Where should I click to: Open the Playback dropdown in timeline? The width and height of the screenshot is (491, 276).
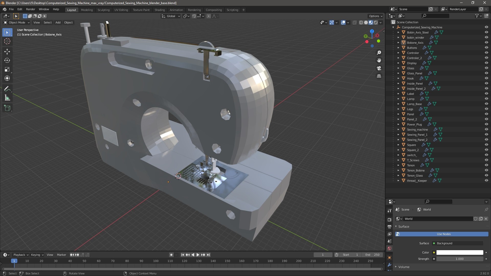[x=21, y=255]
